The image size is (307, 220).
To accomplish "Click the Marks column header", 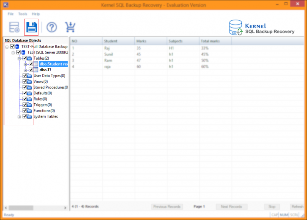I will click(151, 41).
